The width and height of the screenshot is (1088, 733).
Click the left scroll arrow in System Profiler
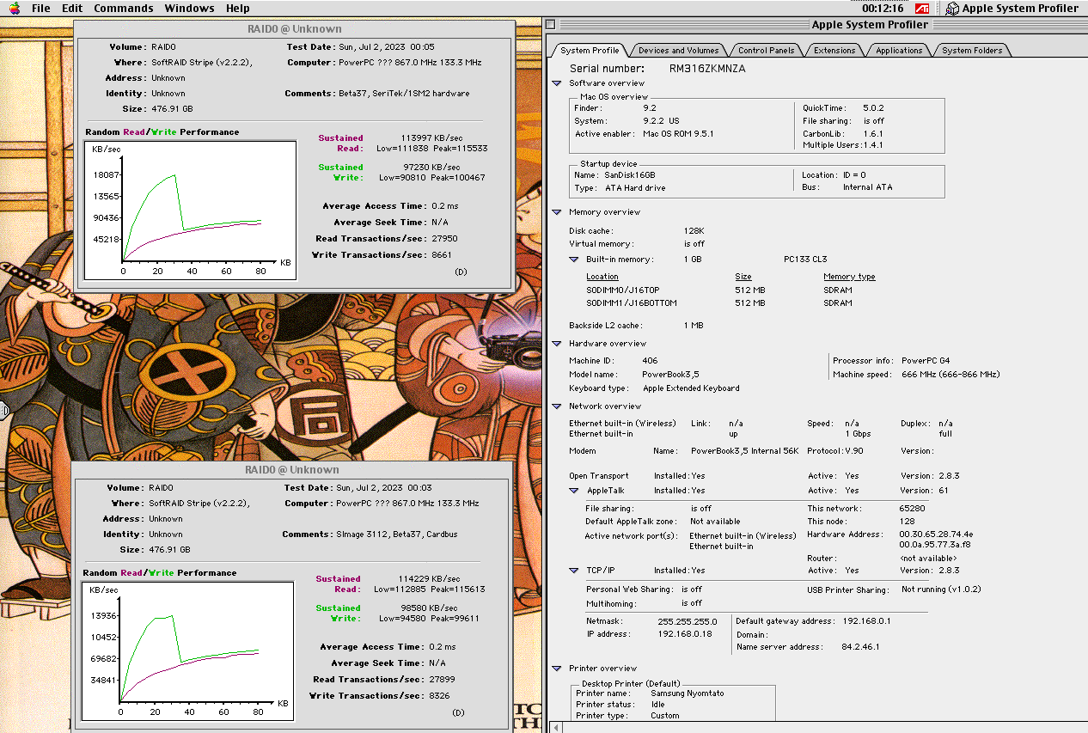(x=554, y=727)
